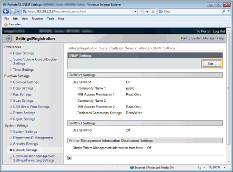Click the red Stop loading icon

point(153,11)
